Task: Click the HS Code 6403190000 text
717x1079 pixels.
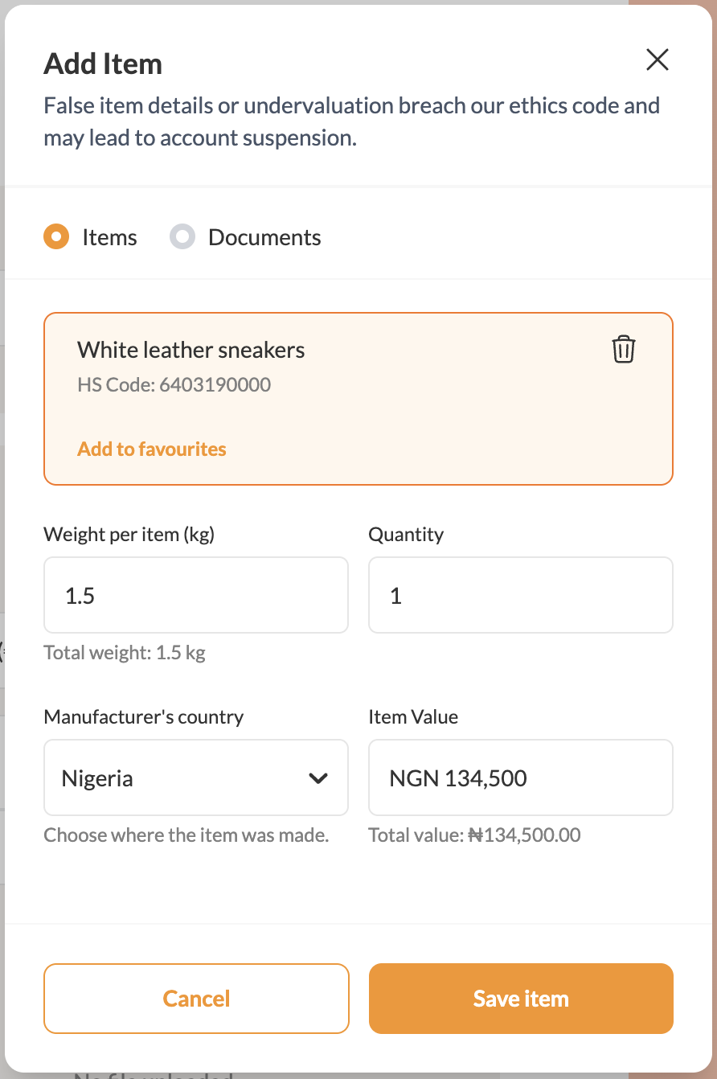Action: click(x=174, y=384)
